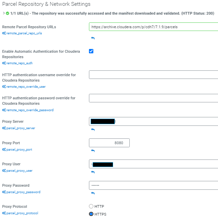Viewport: 218px width, 218px height.
Task: Click the Remote Parcel Repository URLs field
Action: (153, 27)
